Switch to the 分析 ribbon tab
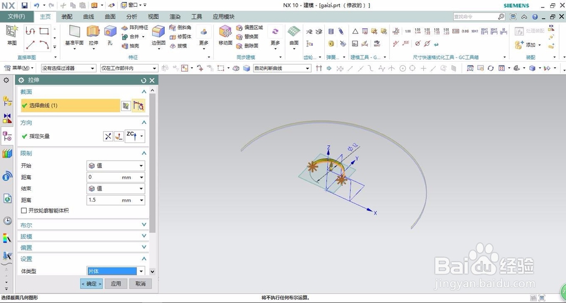This screenshot has height=303, width=566. point(132,16)
